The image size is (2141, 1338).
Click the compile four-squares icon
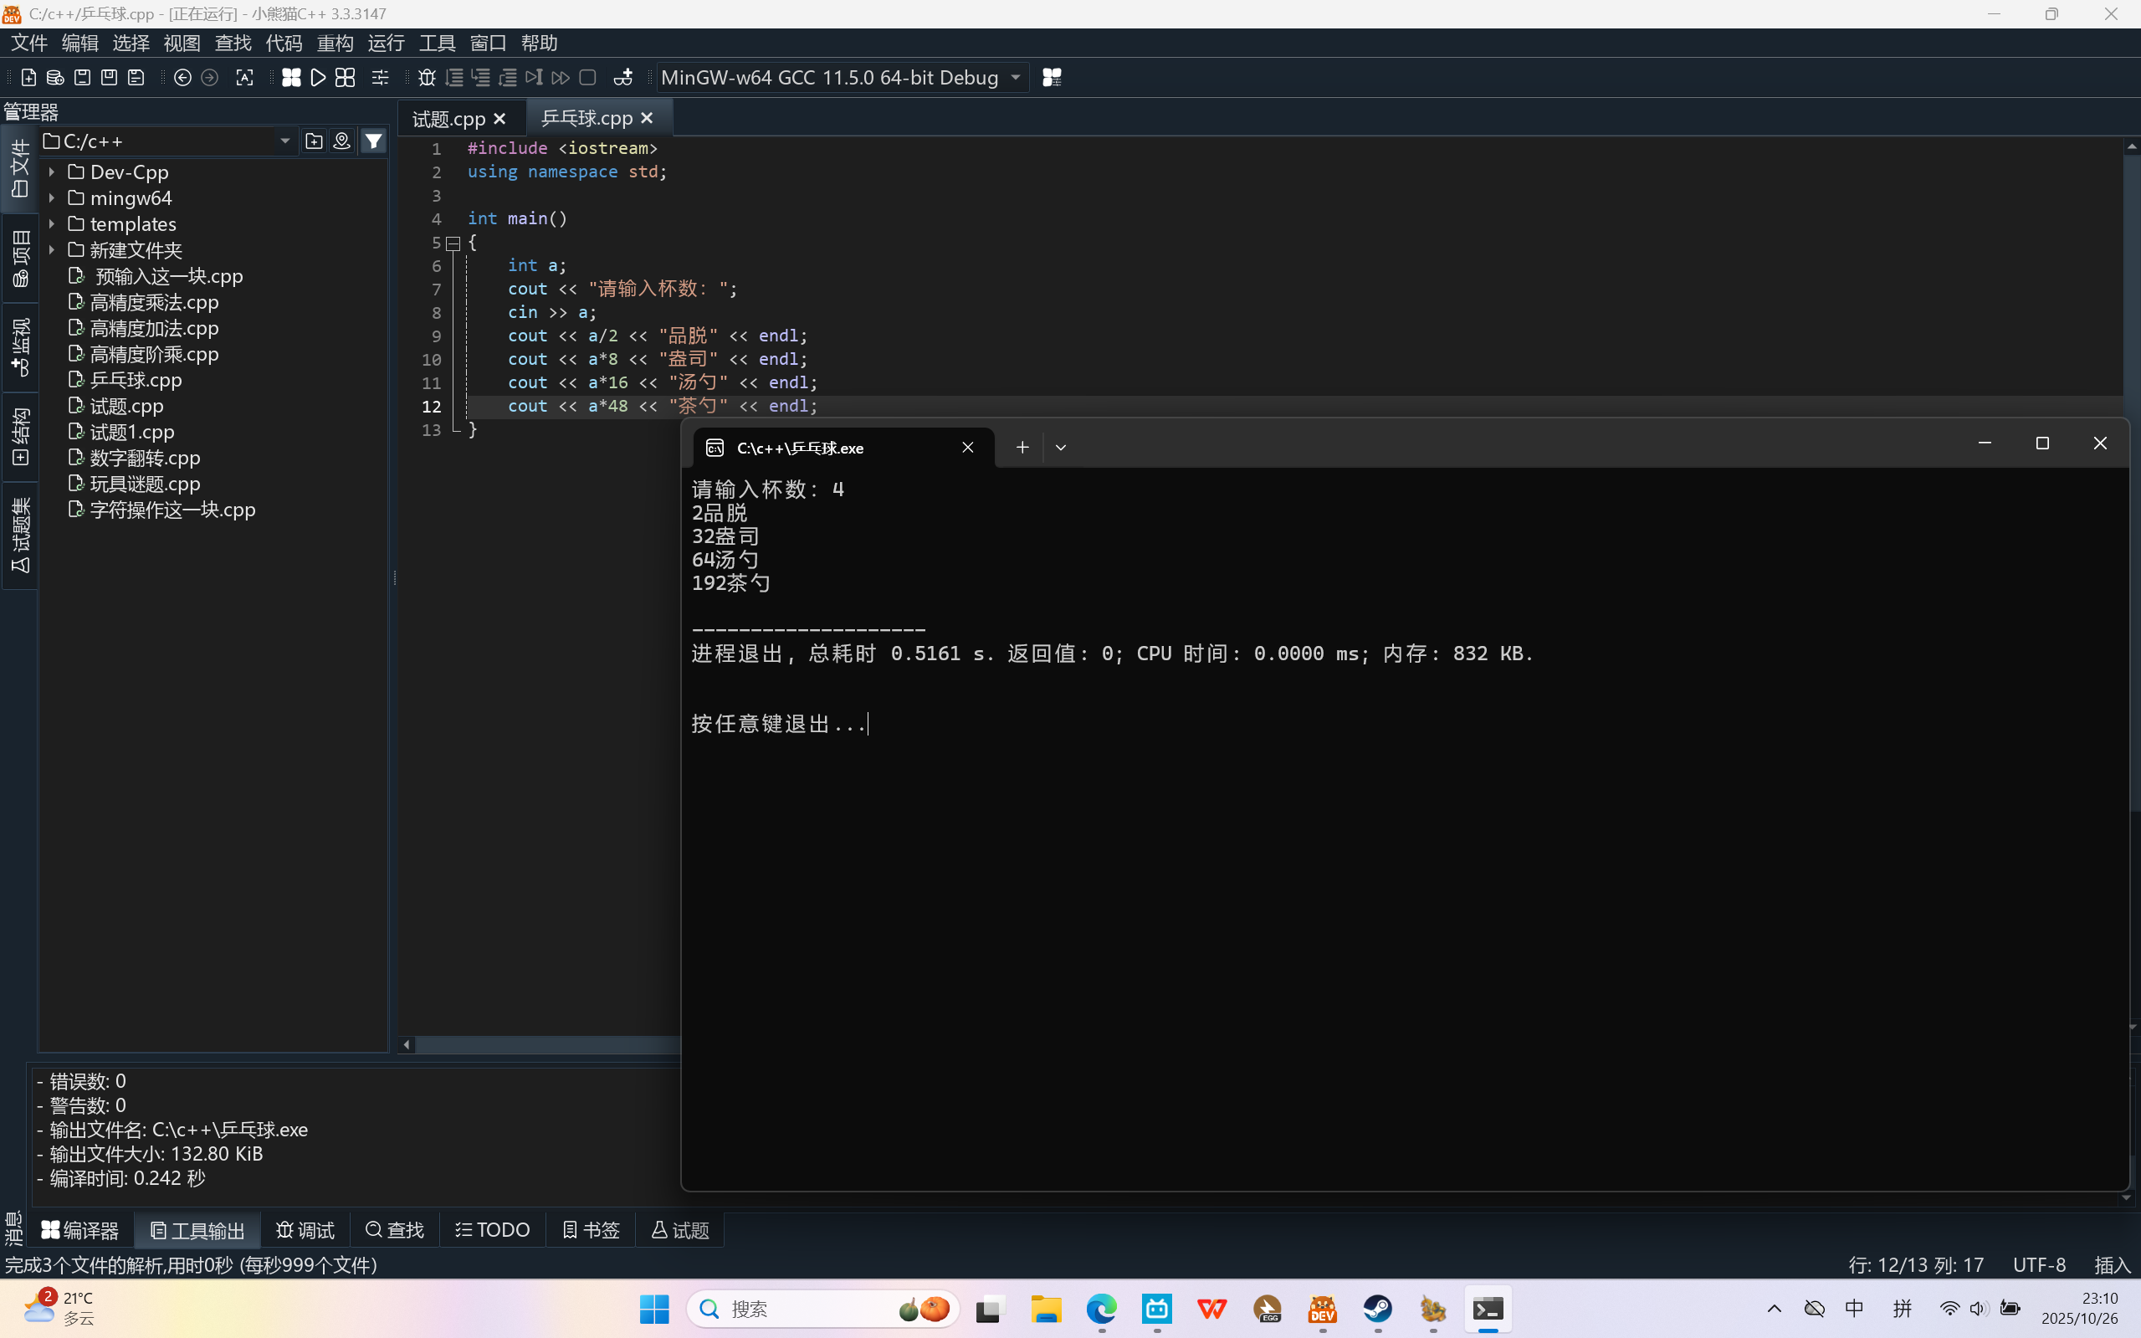291,78
